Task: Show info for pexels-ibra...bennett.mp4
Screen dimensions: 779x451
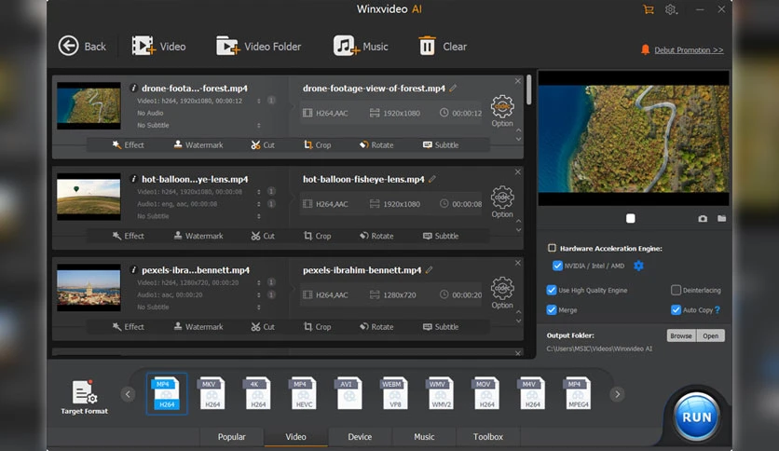Action: [x=133, y=269]
